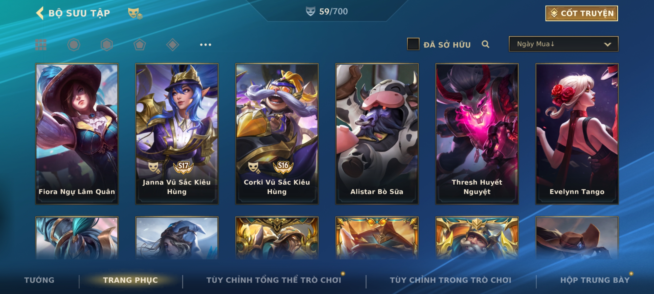Select the Evelynn Tango skin card

pos(577,134)
